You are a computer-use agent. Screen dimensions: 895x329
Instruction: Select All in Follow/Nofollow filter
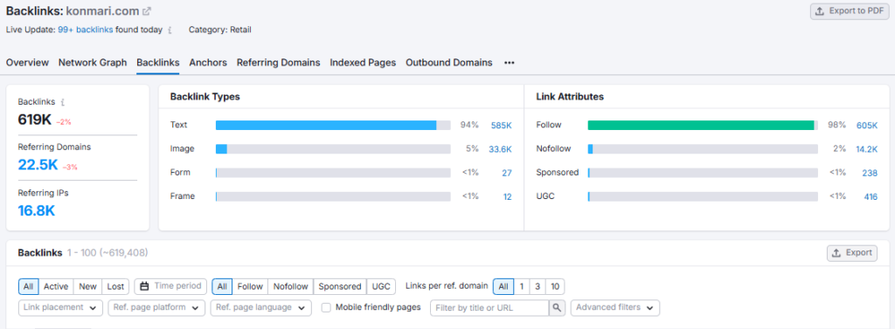222,286
